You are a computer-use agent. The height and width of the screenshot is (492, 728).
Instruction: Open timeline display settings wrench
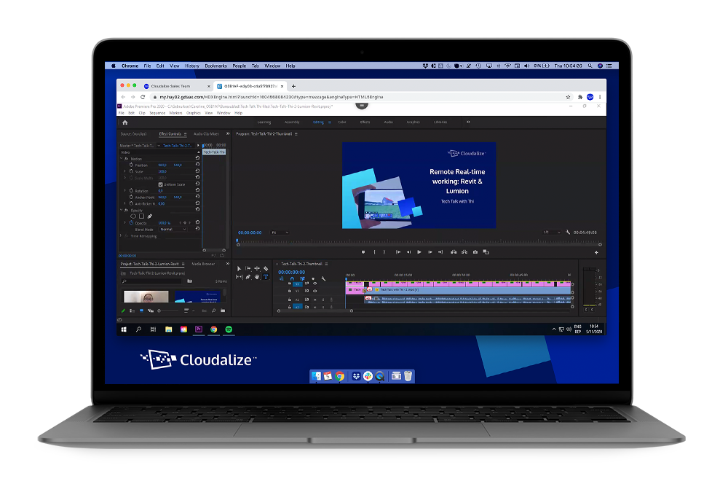pos(324,279)
